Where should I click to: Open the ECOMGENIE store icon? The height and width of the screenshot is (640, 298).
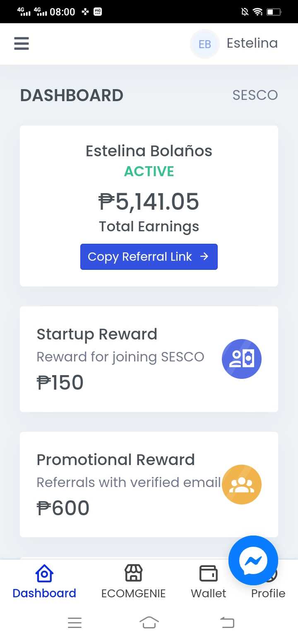click(x=133, y=574)
